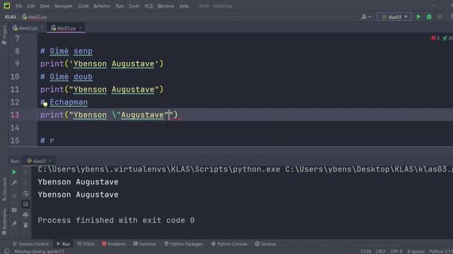Viewport: 453px width, 254px height.
Task: Rerun klas03 with green arrow in Run panel
Action: point(14,172)
